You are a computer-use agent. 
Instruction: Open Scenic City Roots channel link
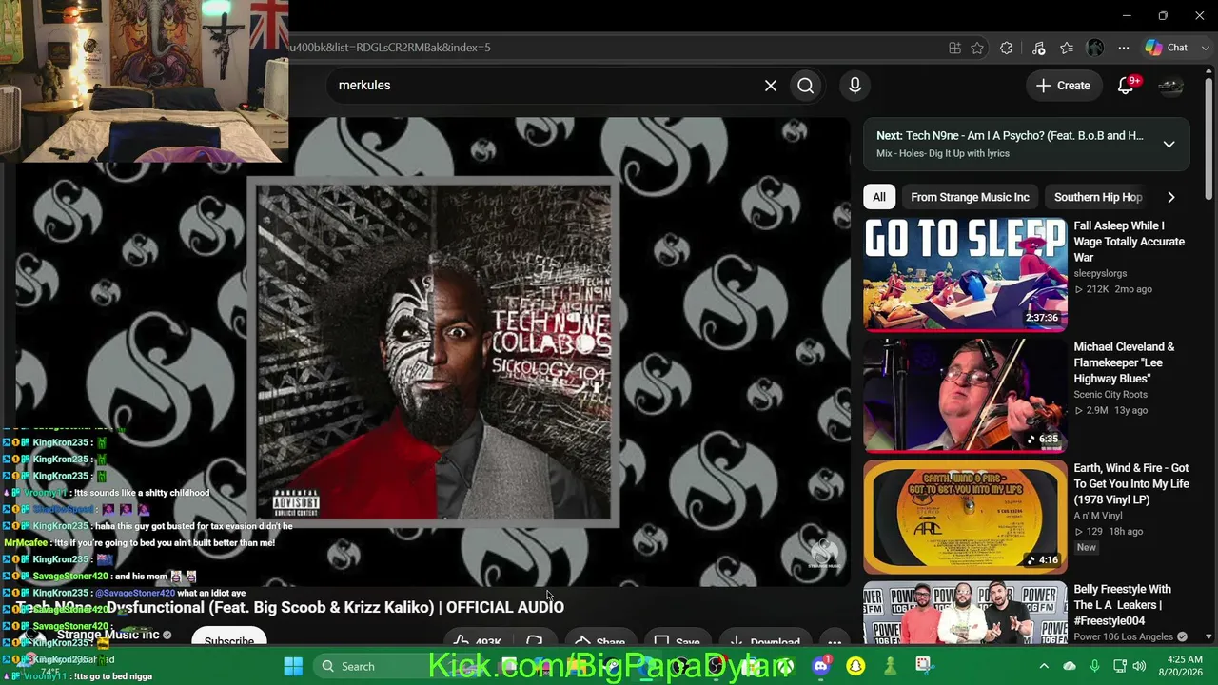1110,394
